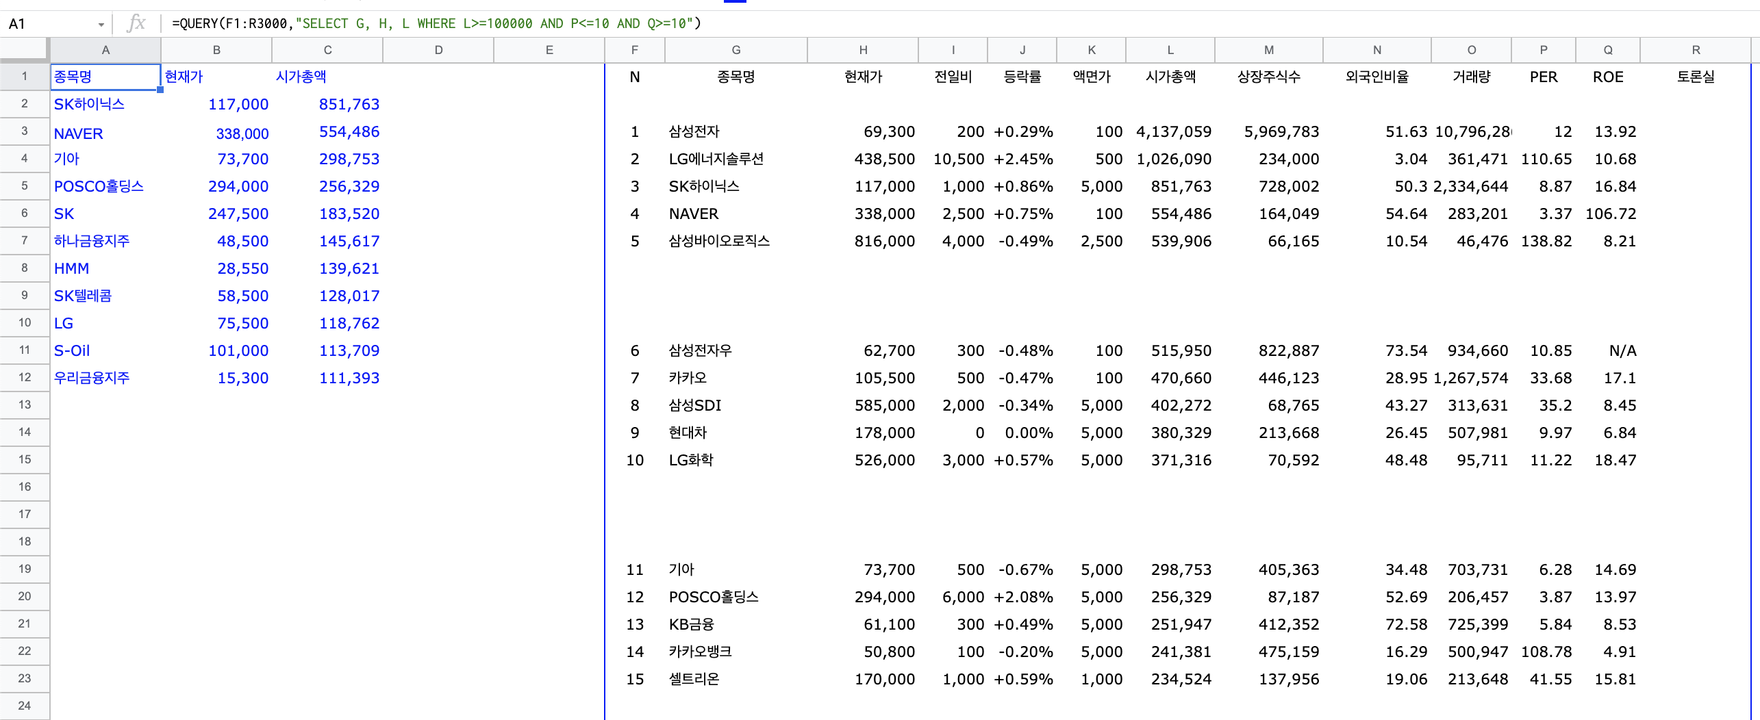
Task: Click the SK하이닉스 cell in column A
Action: 105,104
